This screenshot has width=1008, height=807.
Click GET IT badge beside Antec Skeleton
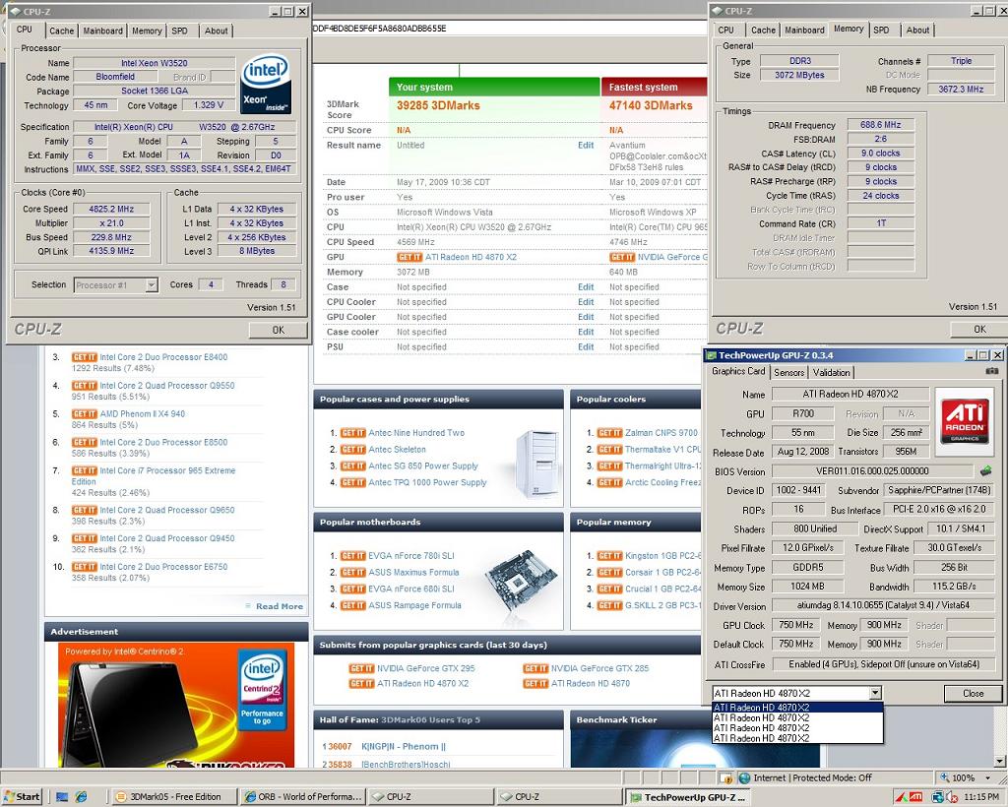tap(352, 449)
